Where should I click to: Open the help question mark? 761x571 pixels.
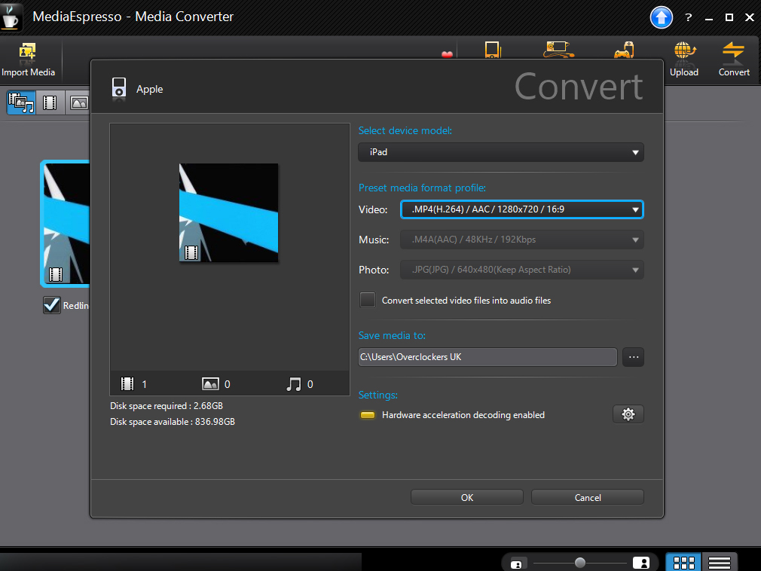pos(688,17)
